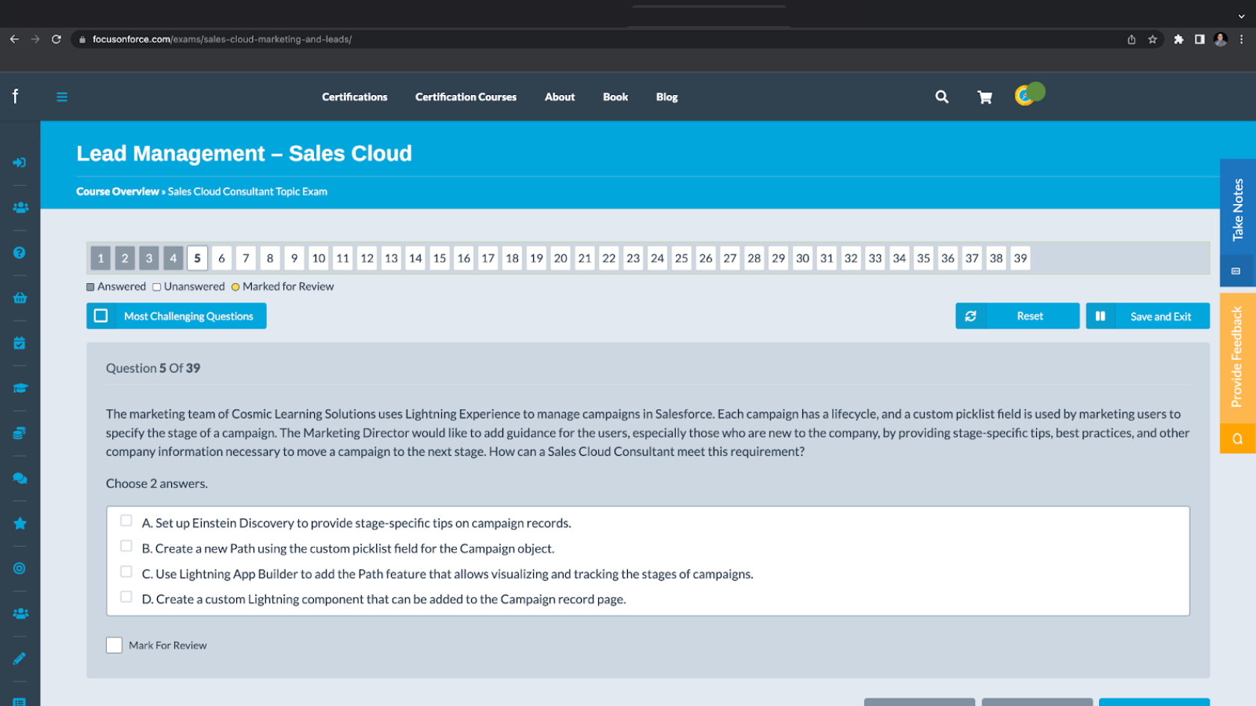Toggle the hamburger sidebar menu
Image resolution: width=1256 pixels, height=706 pixels.
[x=62, y=97]
